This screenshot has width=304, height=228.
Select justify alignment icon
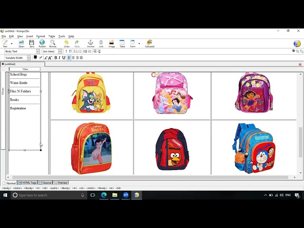click(x=81, y=58)
